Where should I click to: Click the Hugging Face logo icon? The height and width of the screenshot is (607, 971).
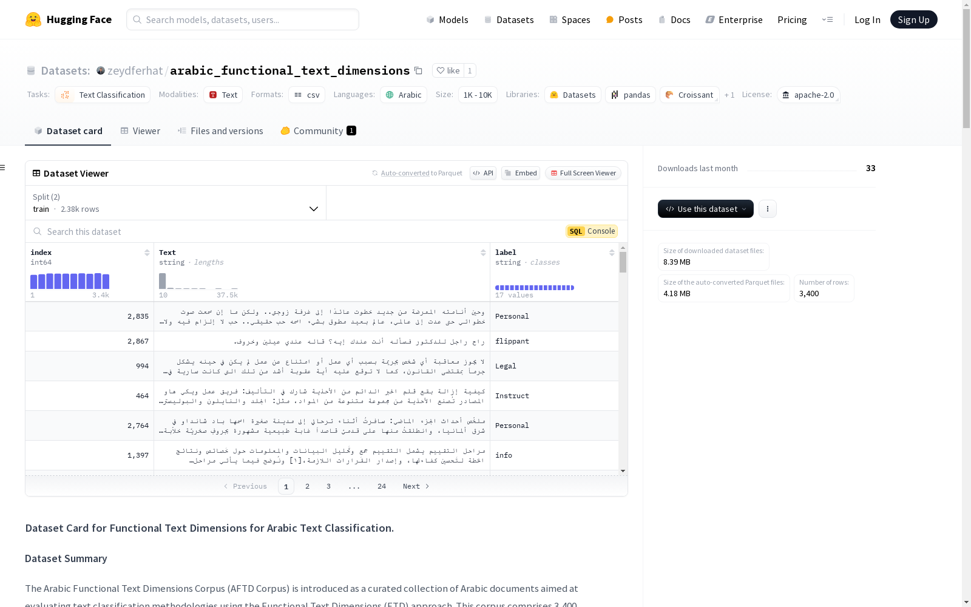tap(33, 19)
